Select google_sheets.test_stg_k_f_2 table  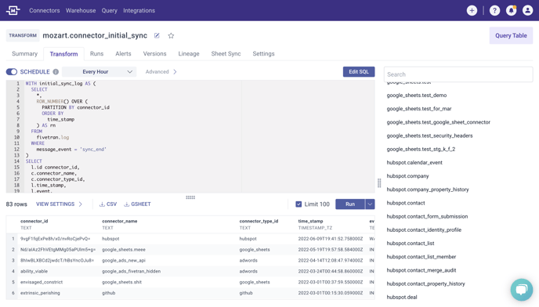click(421, 149)
